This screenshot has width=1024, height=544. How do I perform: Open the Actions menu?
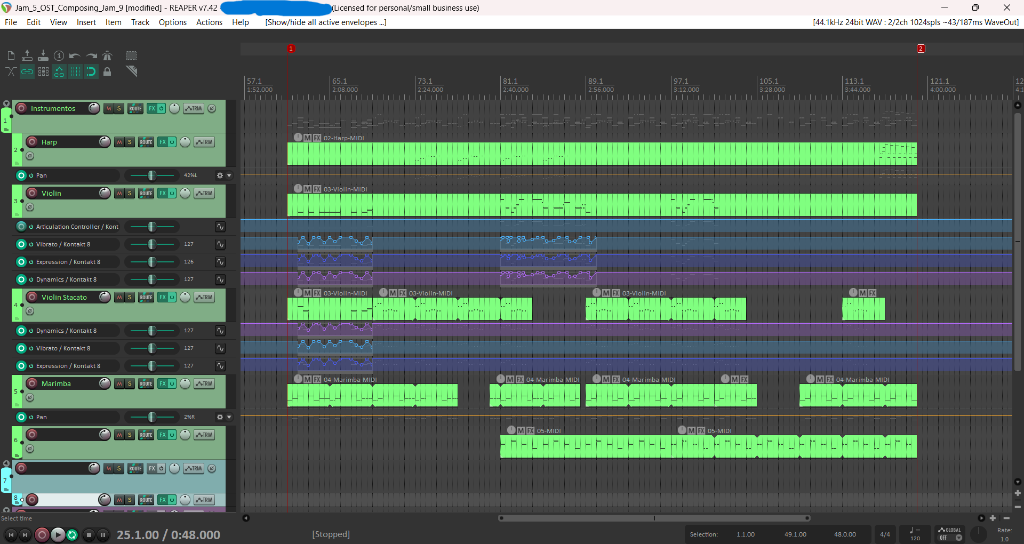tap(209, 22)
